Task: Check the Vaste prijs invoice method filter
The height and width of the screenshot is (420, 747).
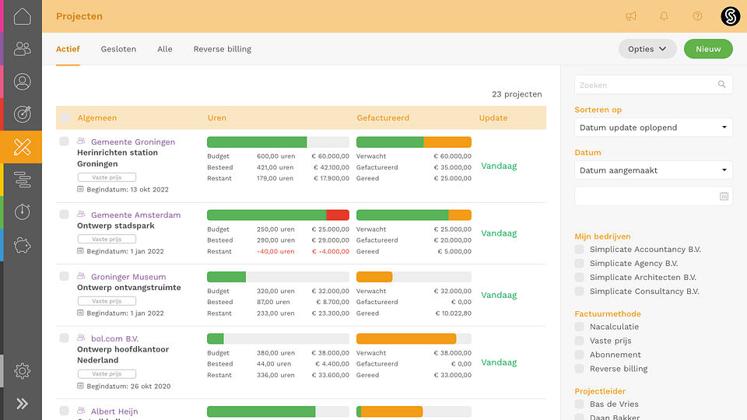Action: (x=579, y=341)
